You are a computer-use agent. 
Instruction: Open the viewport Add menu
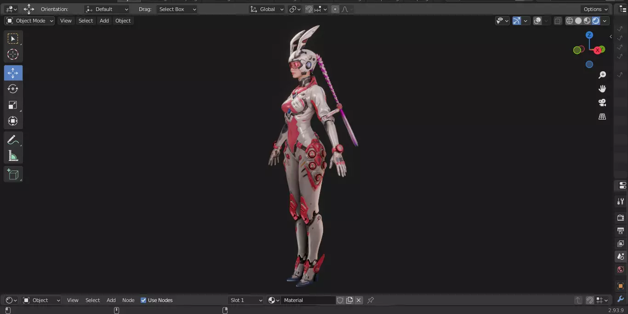104,21
